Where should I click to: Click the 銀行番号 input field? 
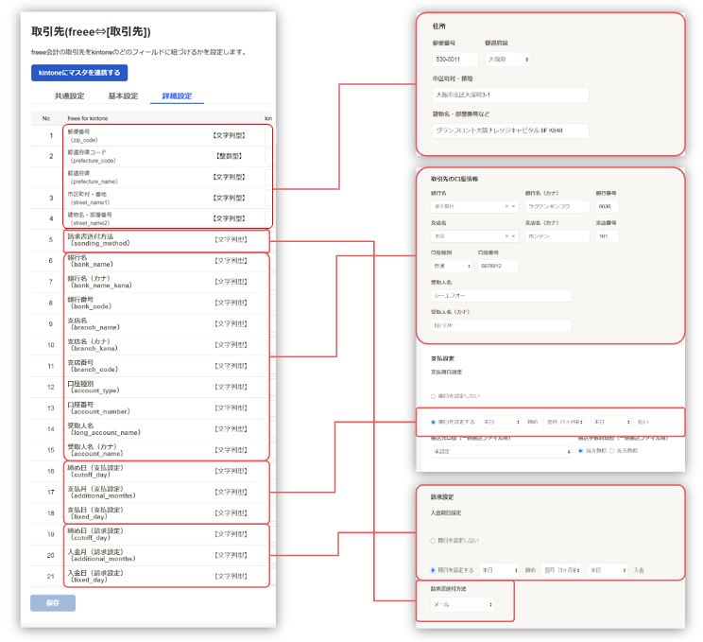pos(607,206)
